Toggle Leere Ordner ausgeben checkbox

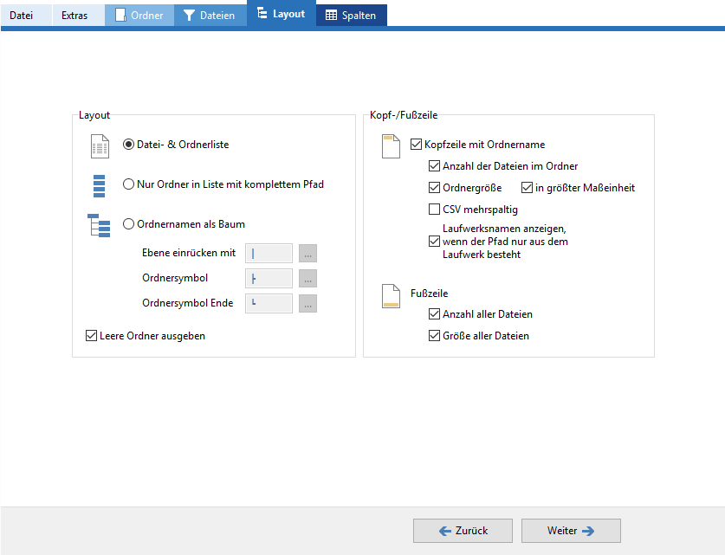pyautogui.click(x=92, y=336)
